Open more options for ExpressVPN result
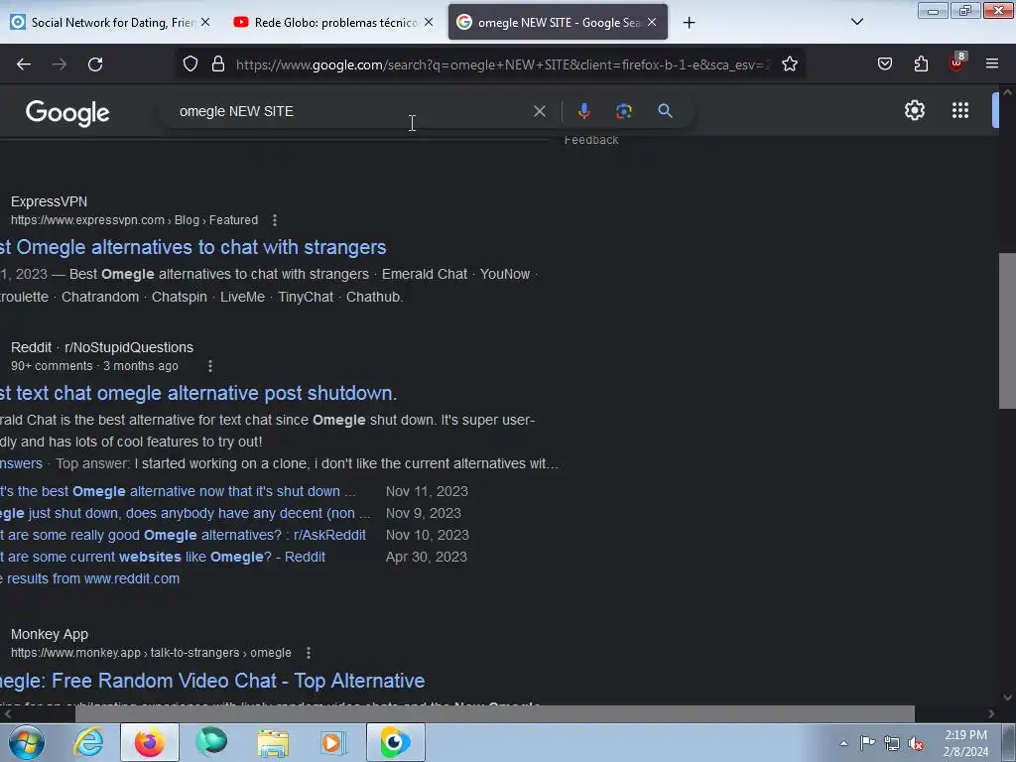Viewport: 1016px width, 762px height. [x=275, y=220]
